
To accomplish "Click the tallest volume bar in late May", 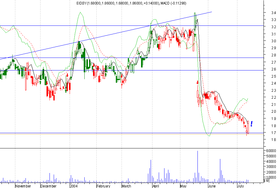I will pyautogui.click(x=197, y=167).
